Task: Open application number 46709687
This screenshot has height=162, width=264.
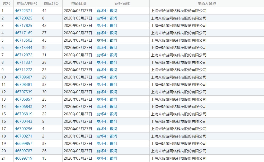Action: (23, 77)
